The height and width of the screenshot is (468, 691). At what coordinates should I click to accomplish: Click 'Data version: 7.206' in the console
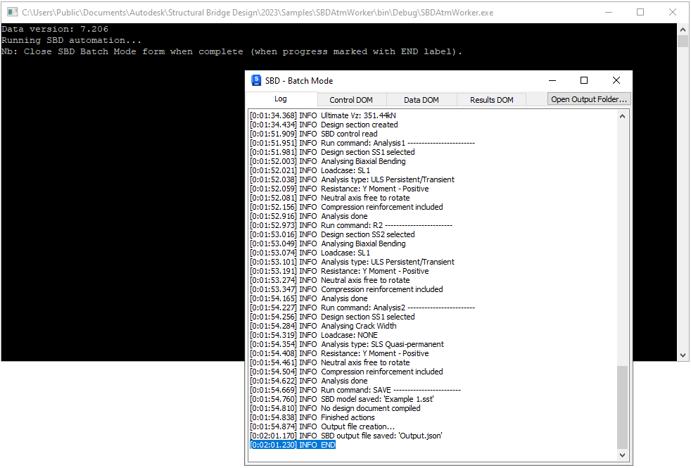coord(55,29)
